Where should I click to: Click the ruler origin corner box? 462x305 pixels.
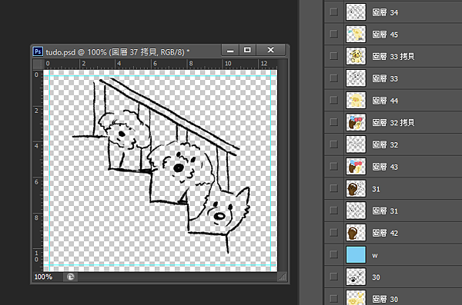point(38,64)
